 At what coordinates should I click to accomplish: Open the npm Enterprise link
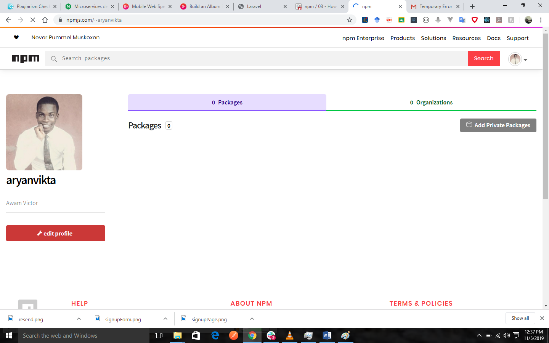pyautogui.click(x=363, y=38)
